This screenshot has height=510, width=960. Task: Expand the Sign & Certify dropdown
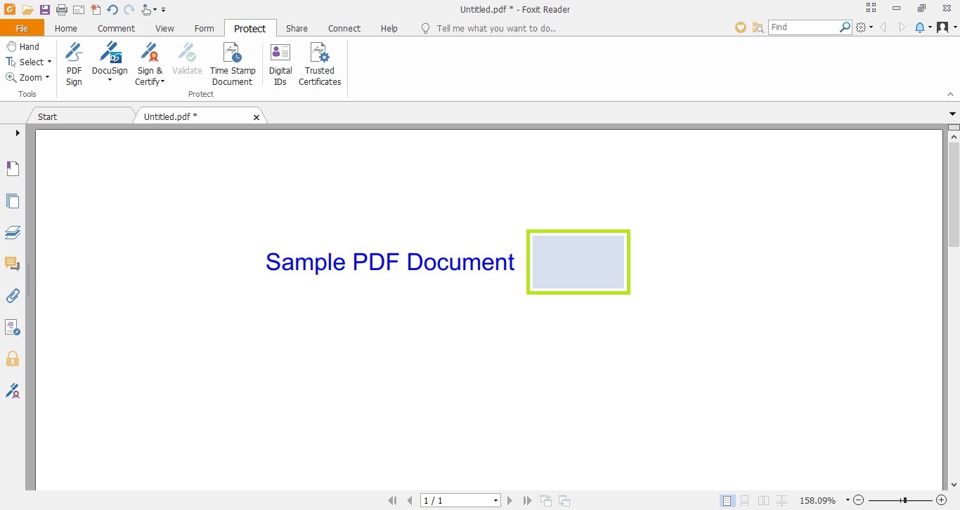pos(162,82)
